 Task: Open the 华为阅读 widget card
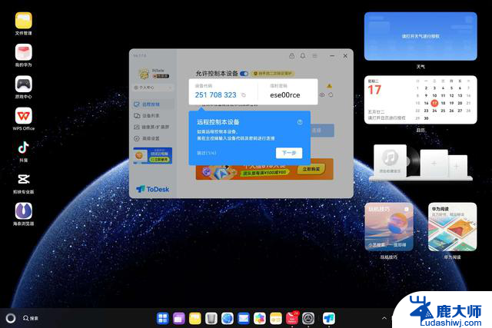(453, 227)
